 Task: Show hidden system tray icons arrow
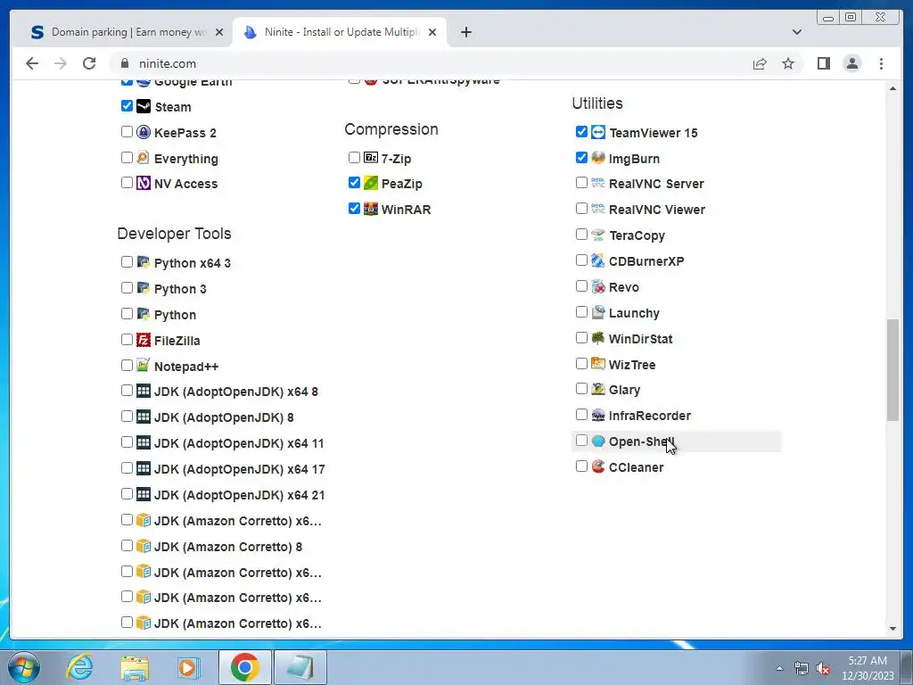tap(779, 668)
